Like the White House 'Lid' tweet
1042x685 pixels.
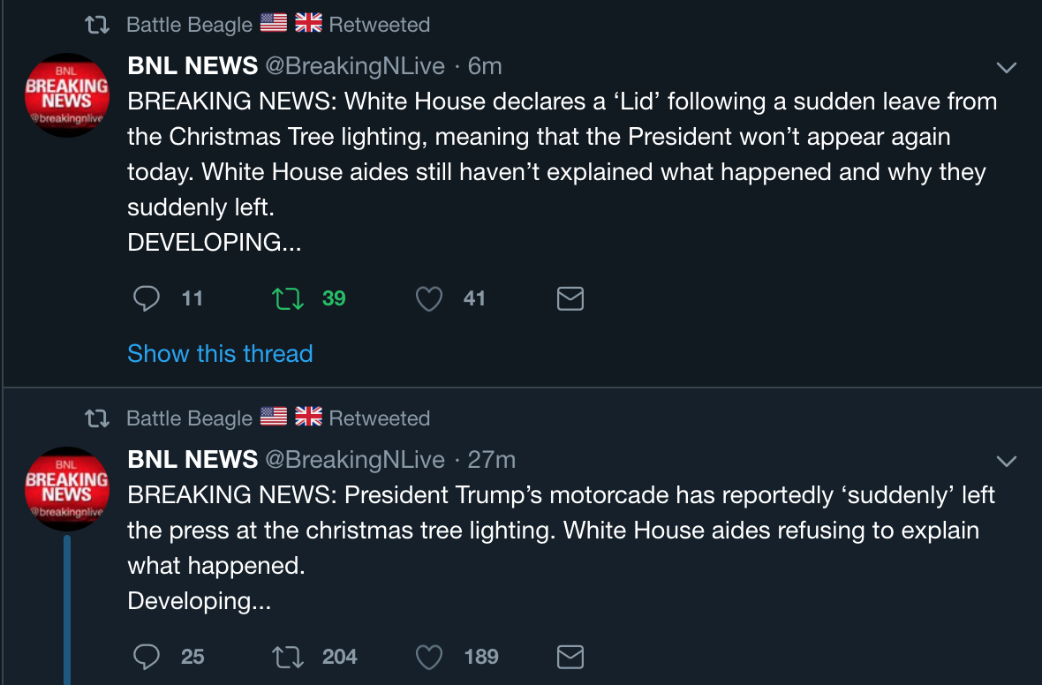pos(429,299)
